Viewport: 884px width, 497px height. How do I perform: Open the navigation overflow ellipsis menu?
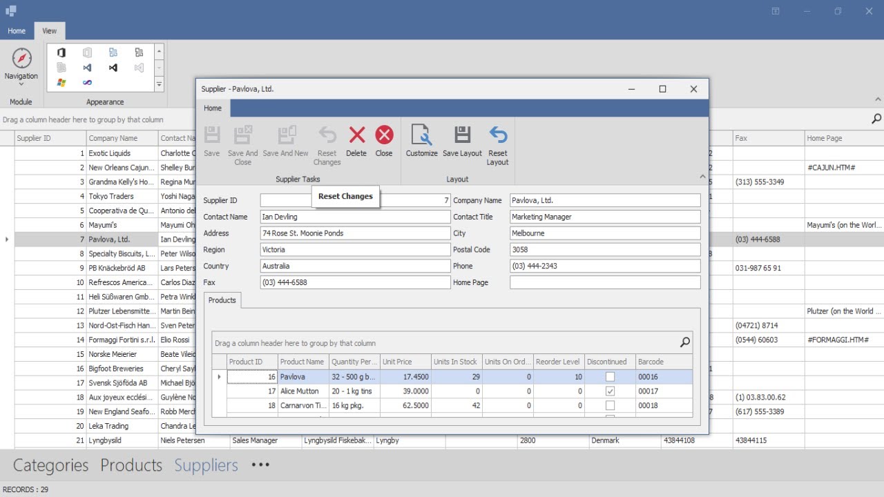pyautogui.click(x=260, y=465)
